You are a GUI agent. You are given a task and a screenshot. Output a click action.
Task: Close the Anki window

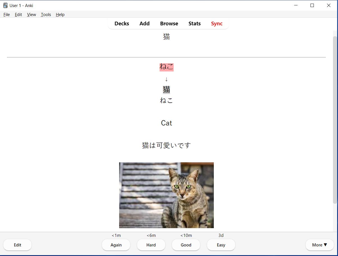pyautogui.click(x=328, y=5)
